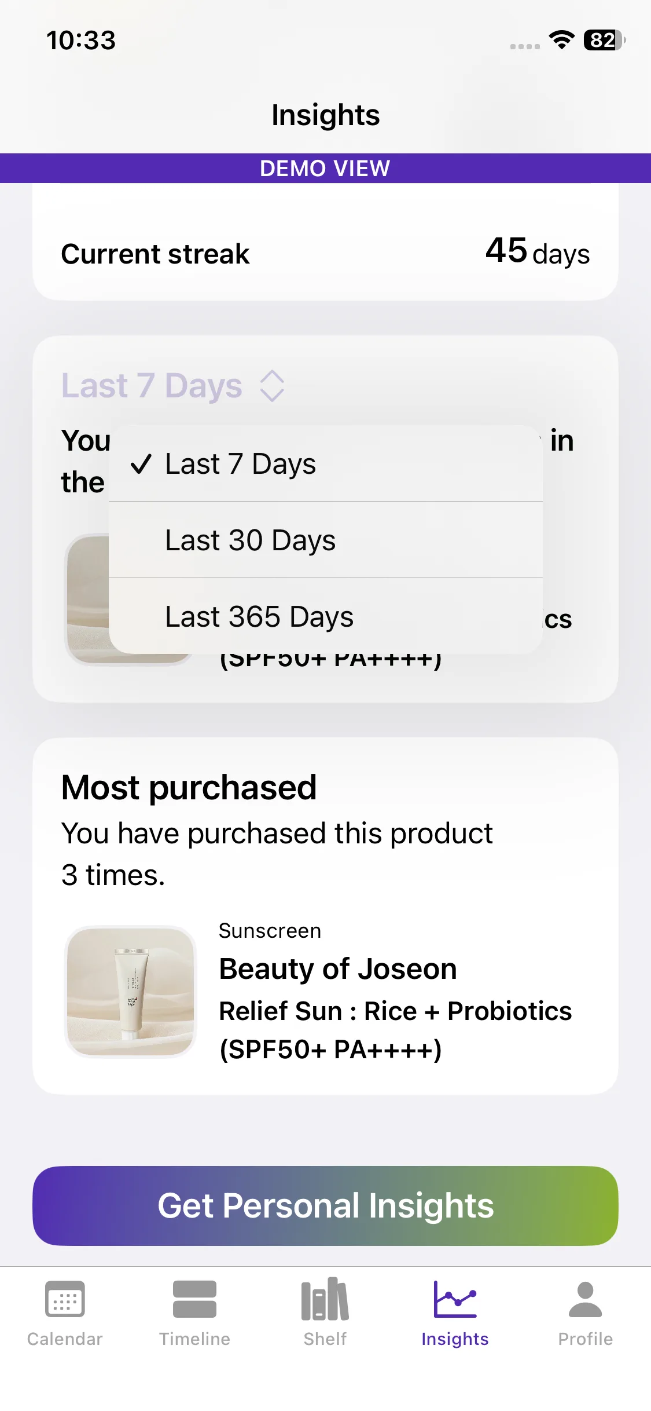Image resolution: width=651 pixels, height=1411 pixels.
Task: Tap the Wi-Fi status icon
Action: coord(561,40)
